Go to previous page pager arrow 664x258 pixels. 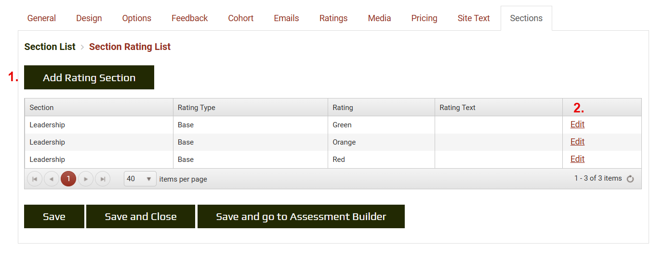pos(52,179)
